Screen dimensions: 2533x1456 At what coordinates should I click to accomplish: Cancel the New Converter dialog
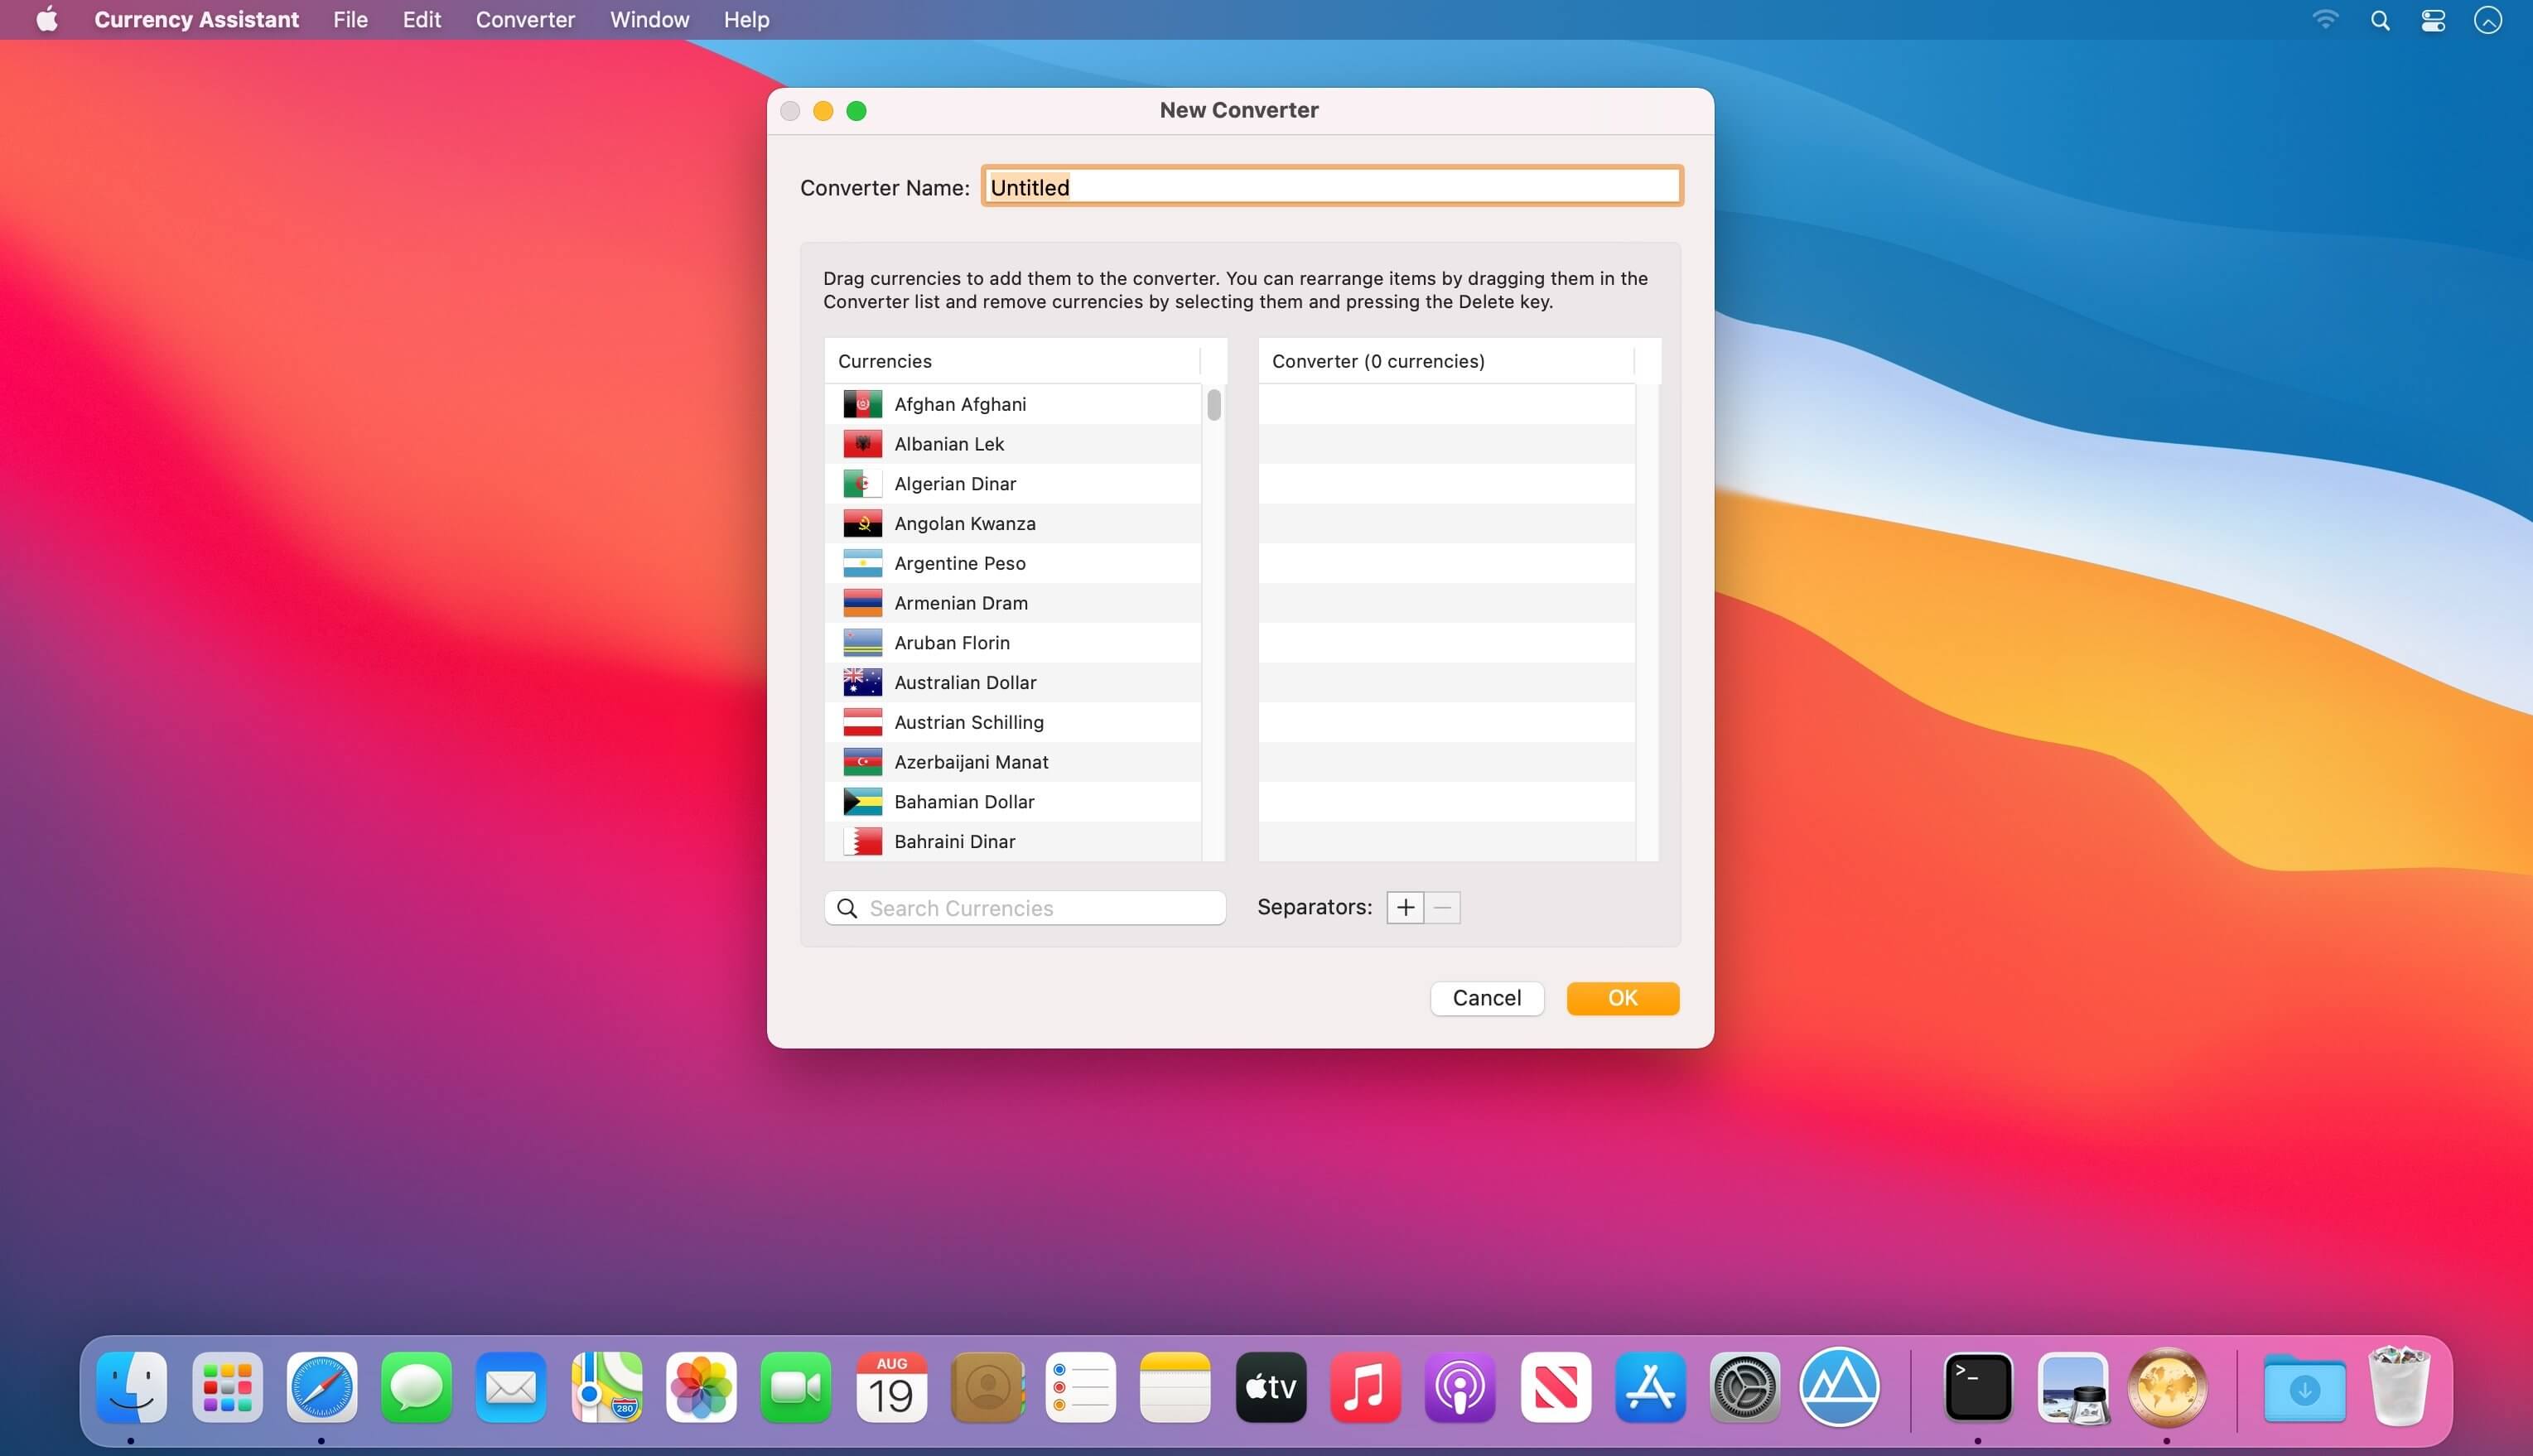coord(1486,997)
